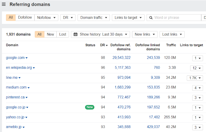The height and width of the screenshot is (132, 206).
Task: Open the medium.com domain link
Action: tap(16, 87)
